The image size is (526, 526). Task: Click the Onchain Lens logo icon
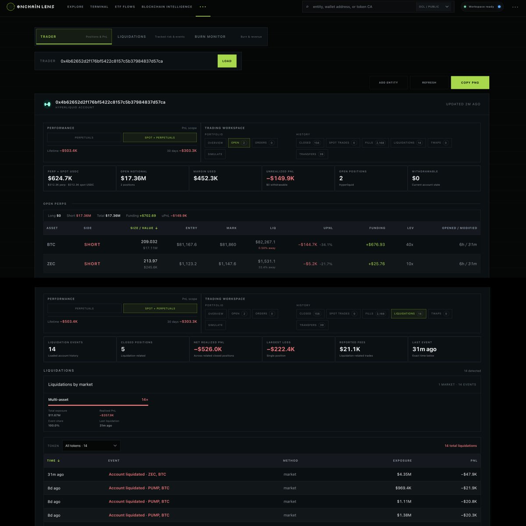click(11, 7)
